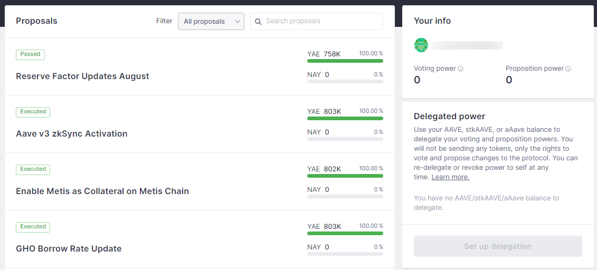Click Executed badge on zkSync Activation

click(33, 111)
